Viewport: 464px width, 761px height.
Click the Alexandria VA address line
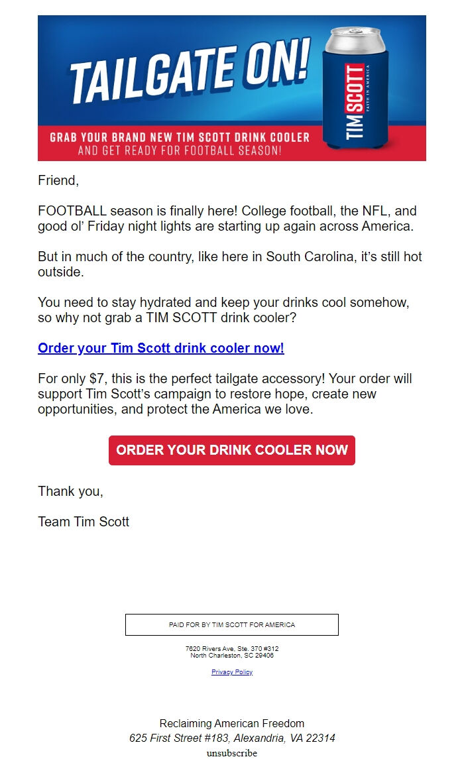point(231,738)
